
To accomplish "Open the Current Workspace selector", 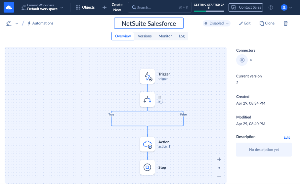I will pos(42,7).
